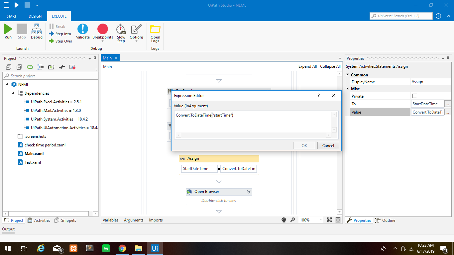This screenshot has height=255, width=454.
Task: Click Step Over in Debug group
Action: tap(60, 41)
